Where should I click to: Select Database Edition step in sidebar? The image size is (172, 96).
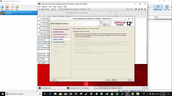58,39
